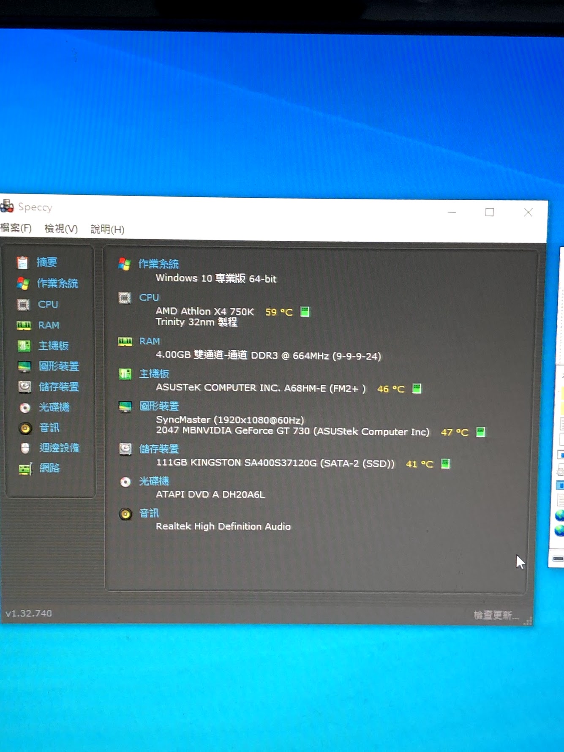Click the 週邊設備 mouse icon in sidebar
Screen dimensions: 564x752
[25, 448]
